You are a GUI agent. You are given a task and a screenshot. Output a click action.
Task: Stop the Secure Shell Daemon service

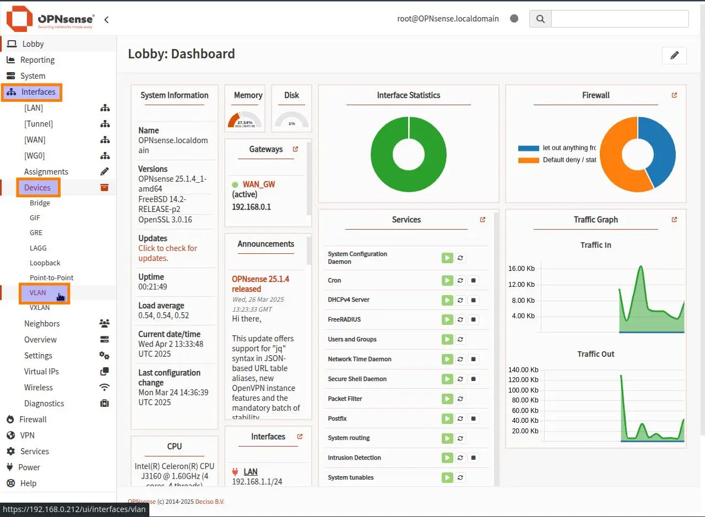[x=473, y=379]
